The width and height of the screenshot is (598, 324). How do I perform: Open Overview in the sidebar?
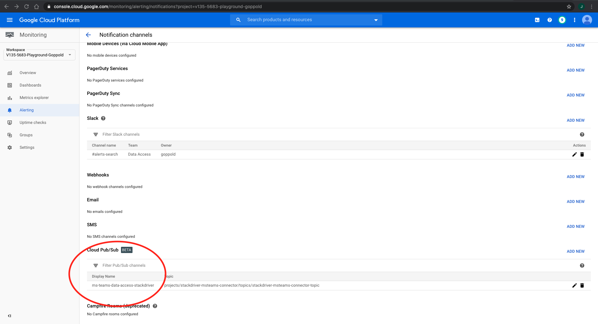pos(40,73)
